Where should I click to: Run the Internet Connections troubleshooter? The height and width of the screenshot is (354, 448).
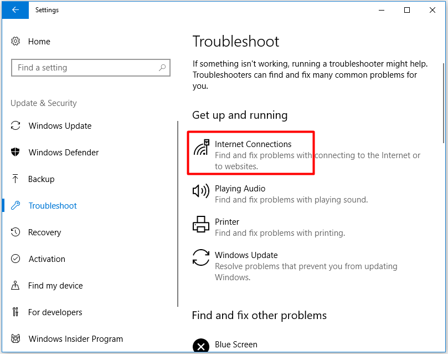253,144
